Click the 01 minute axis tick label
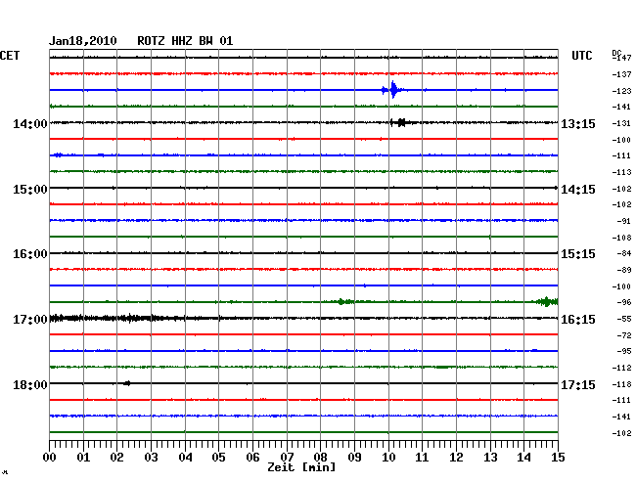This screenshot has width=636, height=483. [x=83, y=458]
